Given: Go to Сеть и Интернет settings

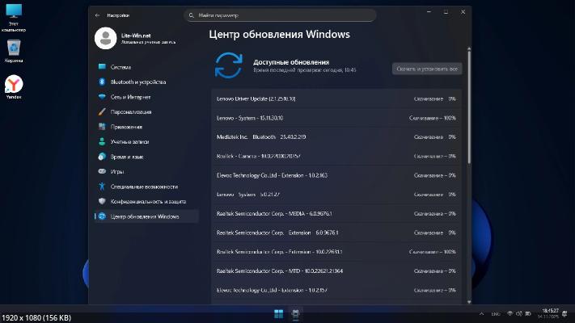Looking at the screenshot, I should (130, 97).
